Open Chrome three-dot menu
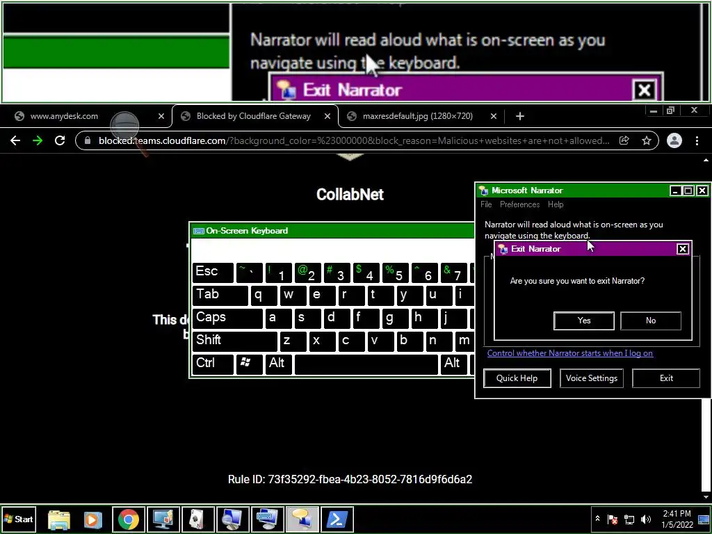The height and width of the screenshot is (534, 712). point(697,140)
